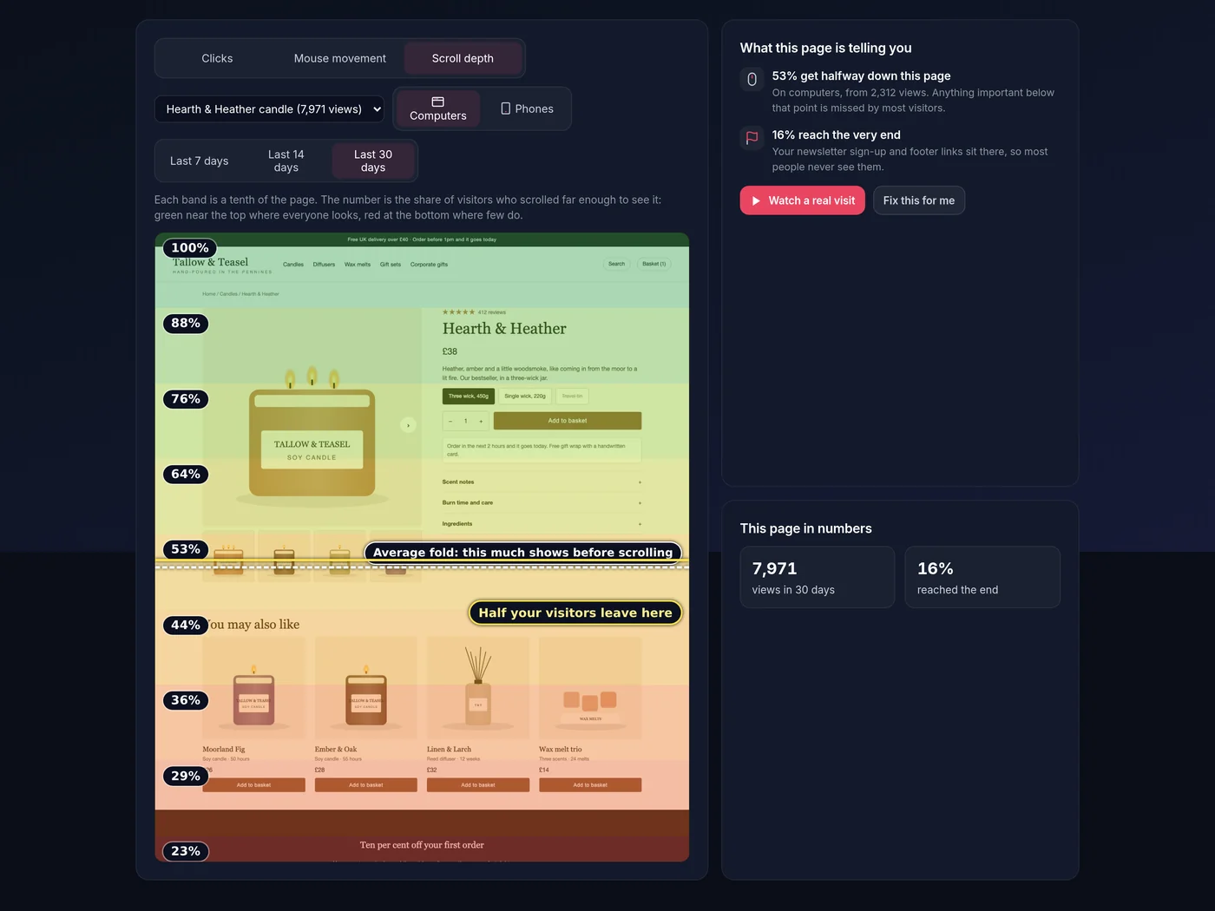The width and height of the screenshot is (1215, 911).
Task: Open Corporate gifts in the preview navigation
Action: coord(429,265)
